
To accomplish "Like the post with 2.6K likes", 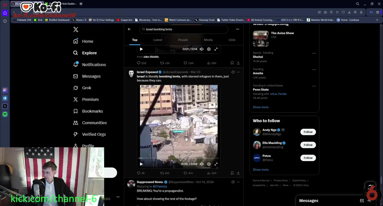I will point(188,63).
